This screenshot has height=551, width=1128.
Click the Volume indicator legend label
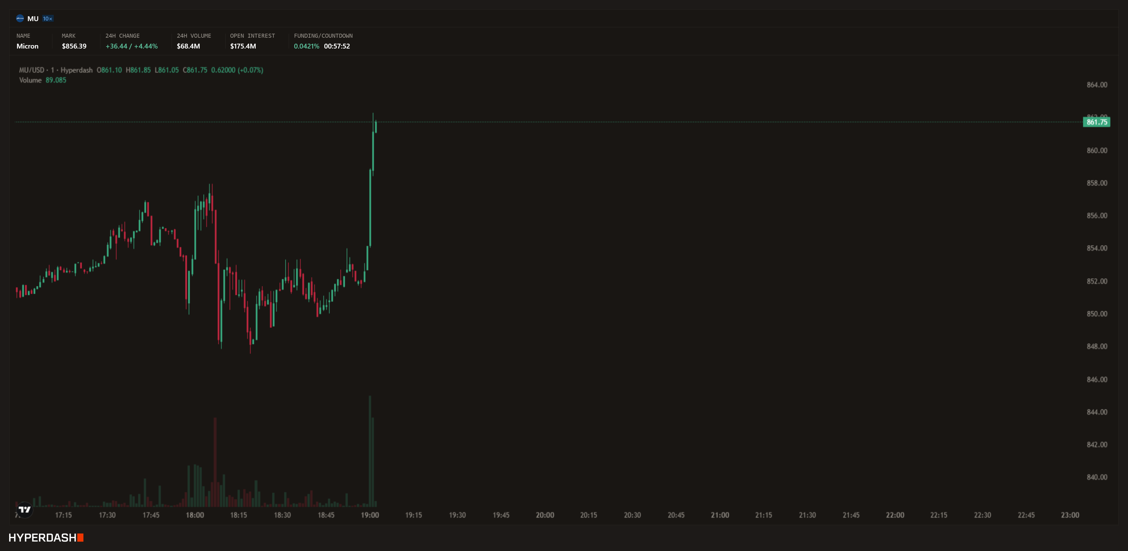click(30, 80)
